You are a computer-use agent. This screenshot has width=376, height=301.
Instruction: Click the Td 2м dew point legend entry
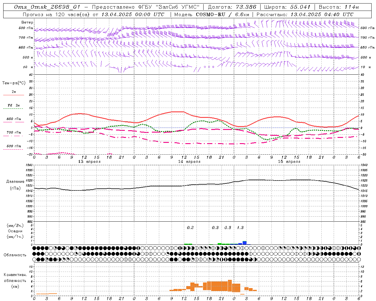[x=14, y=105]
